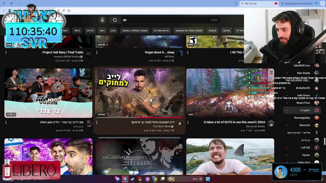The image size is (326, 183).
Task: Open Discord from the taskbar
Action: pos(117,179)
